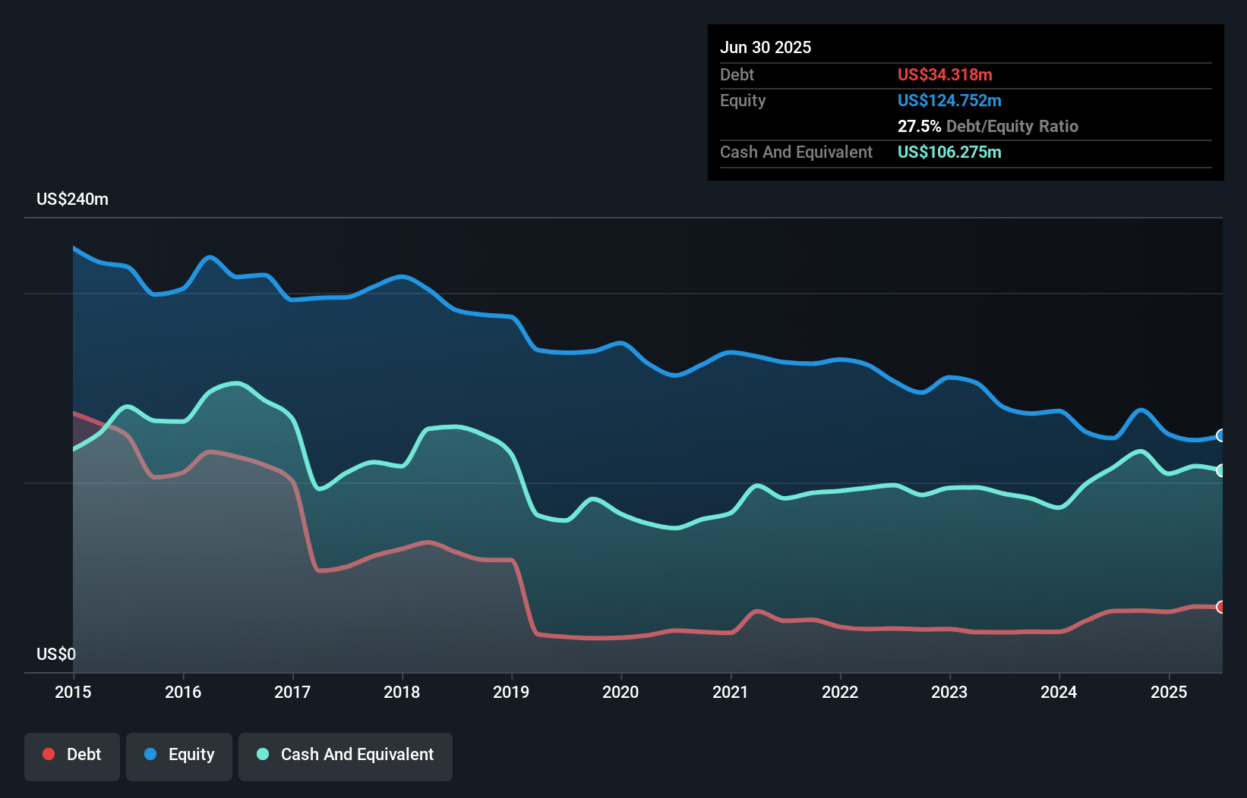Click the red dot beside US$34.318m in tooltip
Image resolution: width=1247 pixels, height=798 pixels.
[945, 74]
